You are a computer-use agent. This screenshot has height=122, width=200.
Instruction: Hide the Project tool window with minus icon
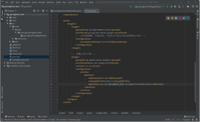click(47, 11)
